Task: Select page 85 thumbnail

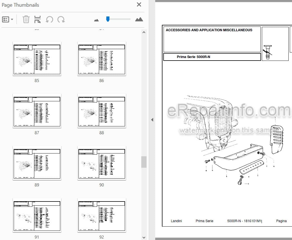Action: click(x=37, y=59)
